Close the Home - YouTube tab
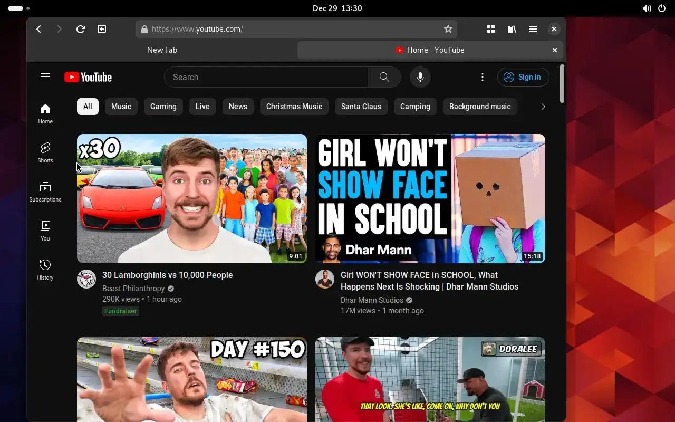Viewport: 675px width, 422px height. point(555,50)
